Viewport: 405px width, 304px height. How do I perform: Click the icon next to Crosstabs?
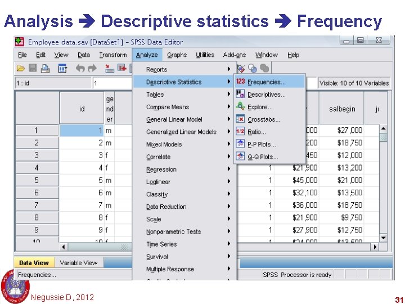click(240, 119)
